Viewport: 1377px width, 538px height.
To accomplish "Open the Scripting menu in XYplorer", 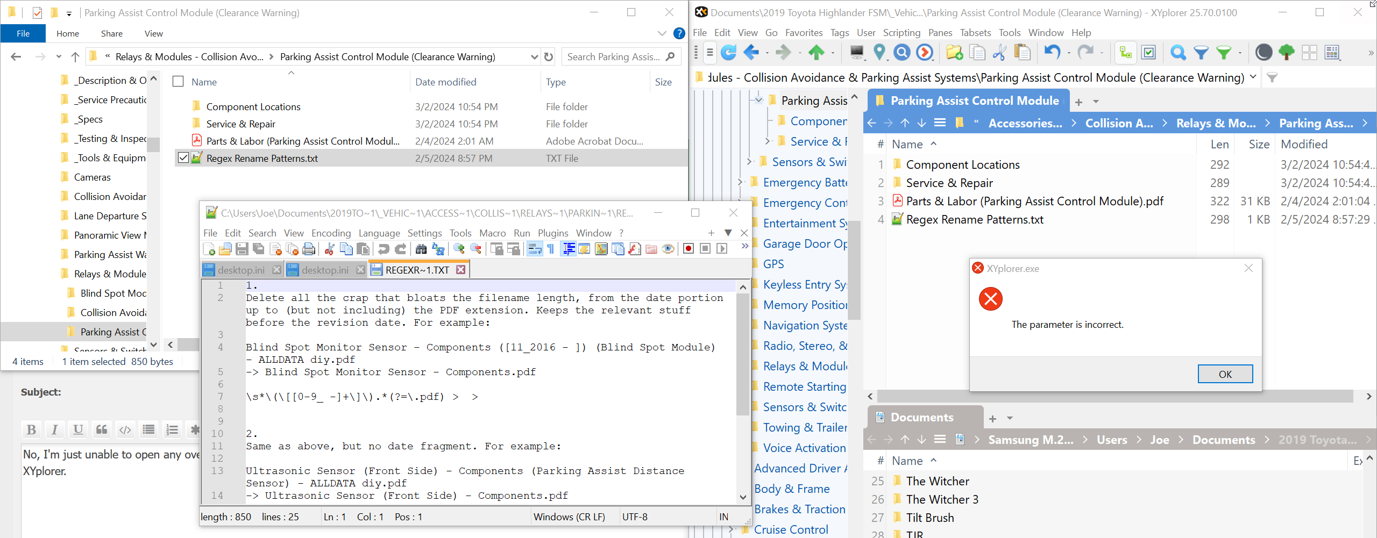I will point(902,33).
